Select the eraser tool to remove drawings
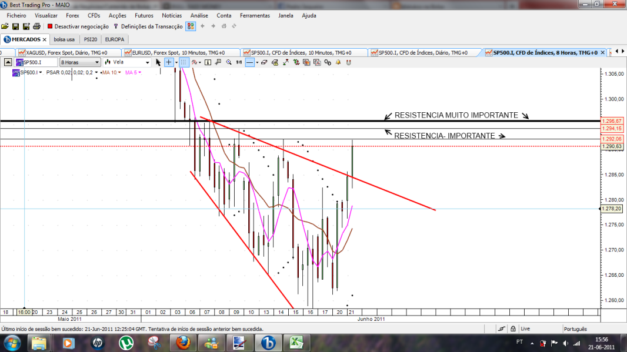 click(x=264, y=62)
